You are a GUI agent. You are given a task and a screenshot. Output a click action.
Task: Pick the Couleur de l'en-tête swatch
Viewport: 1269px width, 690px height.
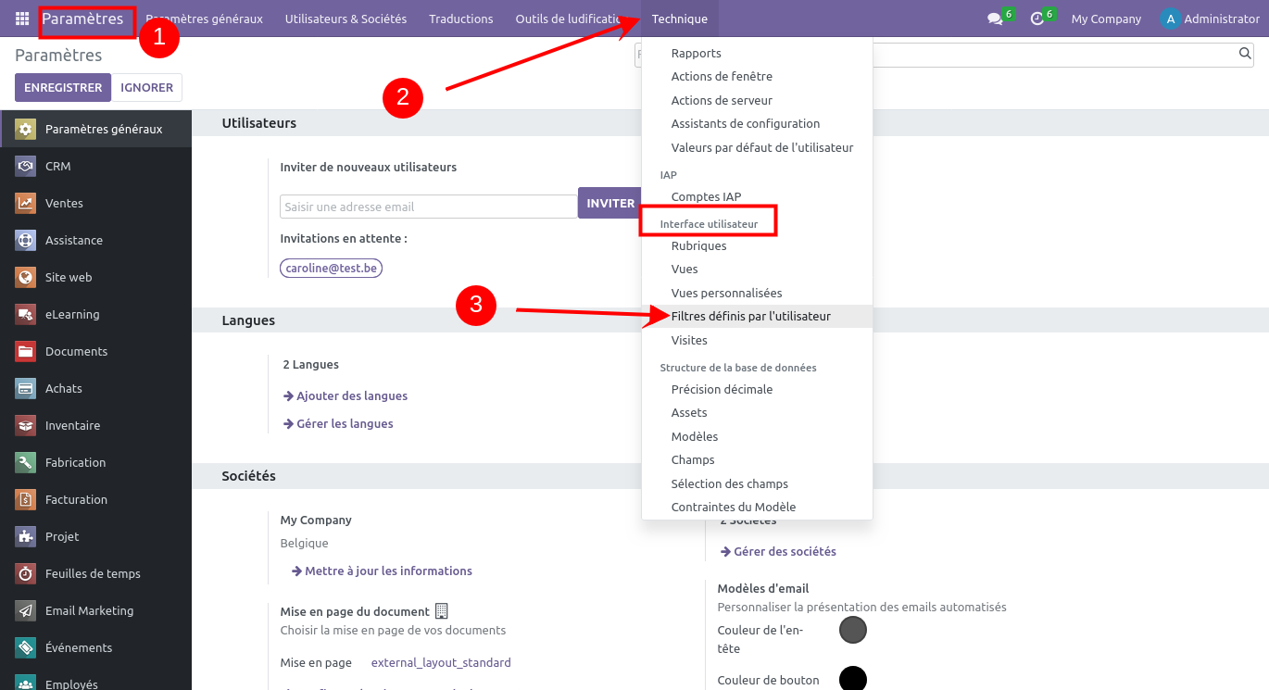pyautogui.click(x=853, y=630)
